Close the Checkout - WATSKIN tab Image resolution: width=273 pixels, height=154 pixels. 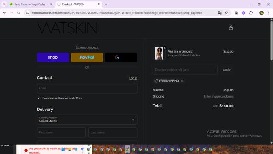99,4
